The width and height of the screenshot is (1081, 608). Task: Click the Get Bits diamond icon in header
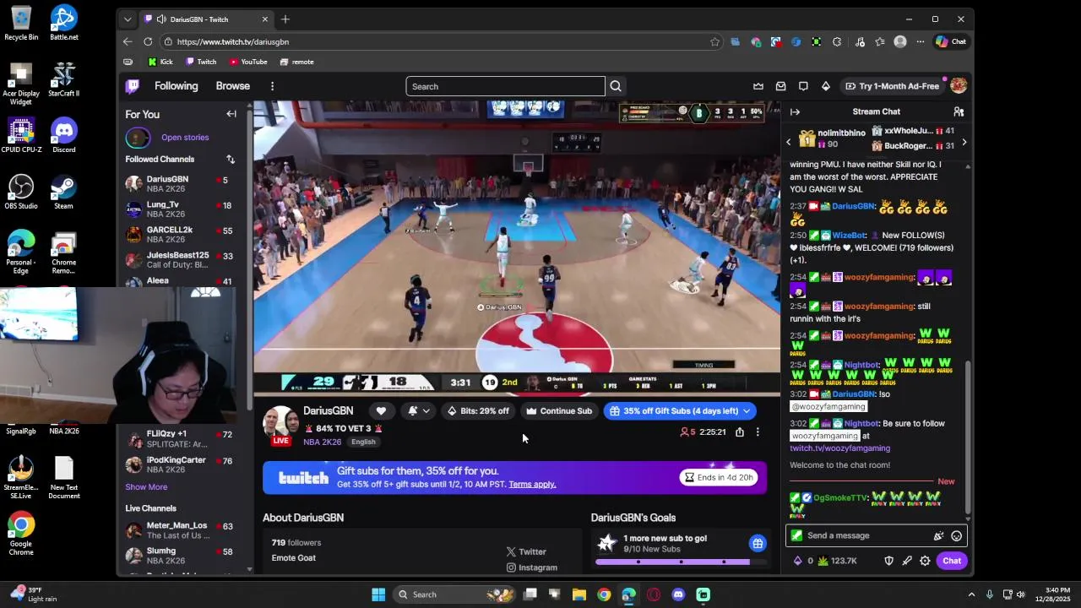826,86
